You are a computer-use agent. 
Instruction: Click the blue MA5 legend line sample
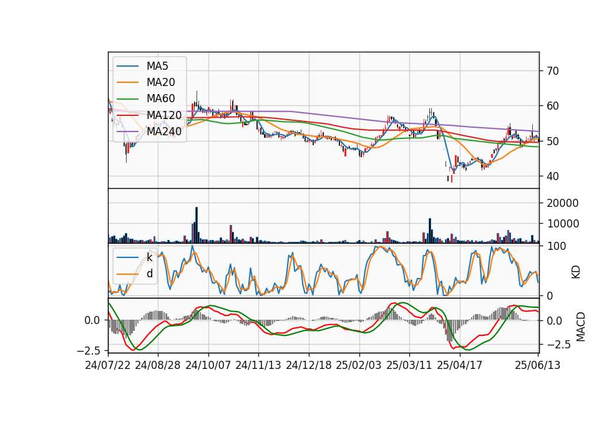(127, 66)
